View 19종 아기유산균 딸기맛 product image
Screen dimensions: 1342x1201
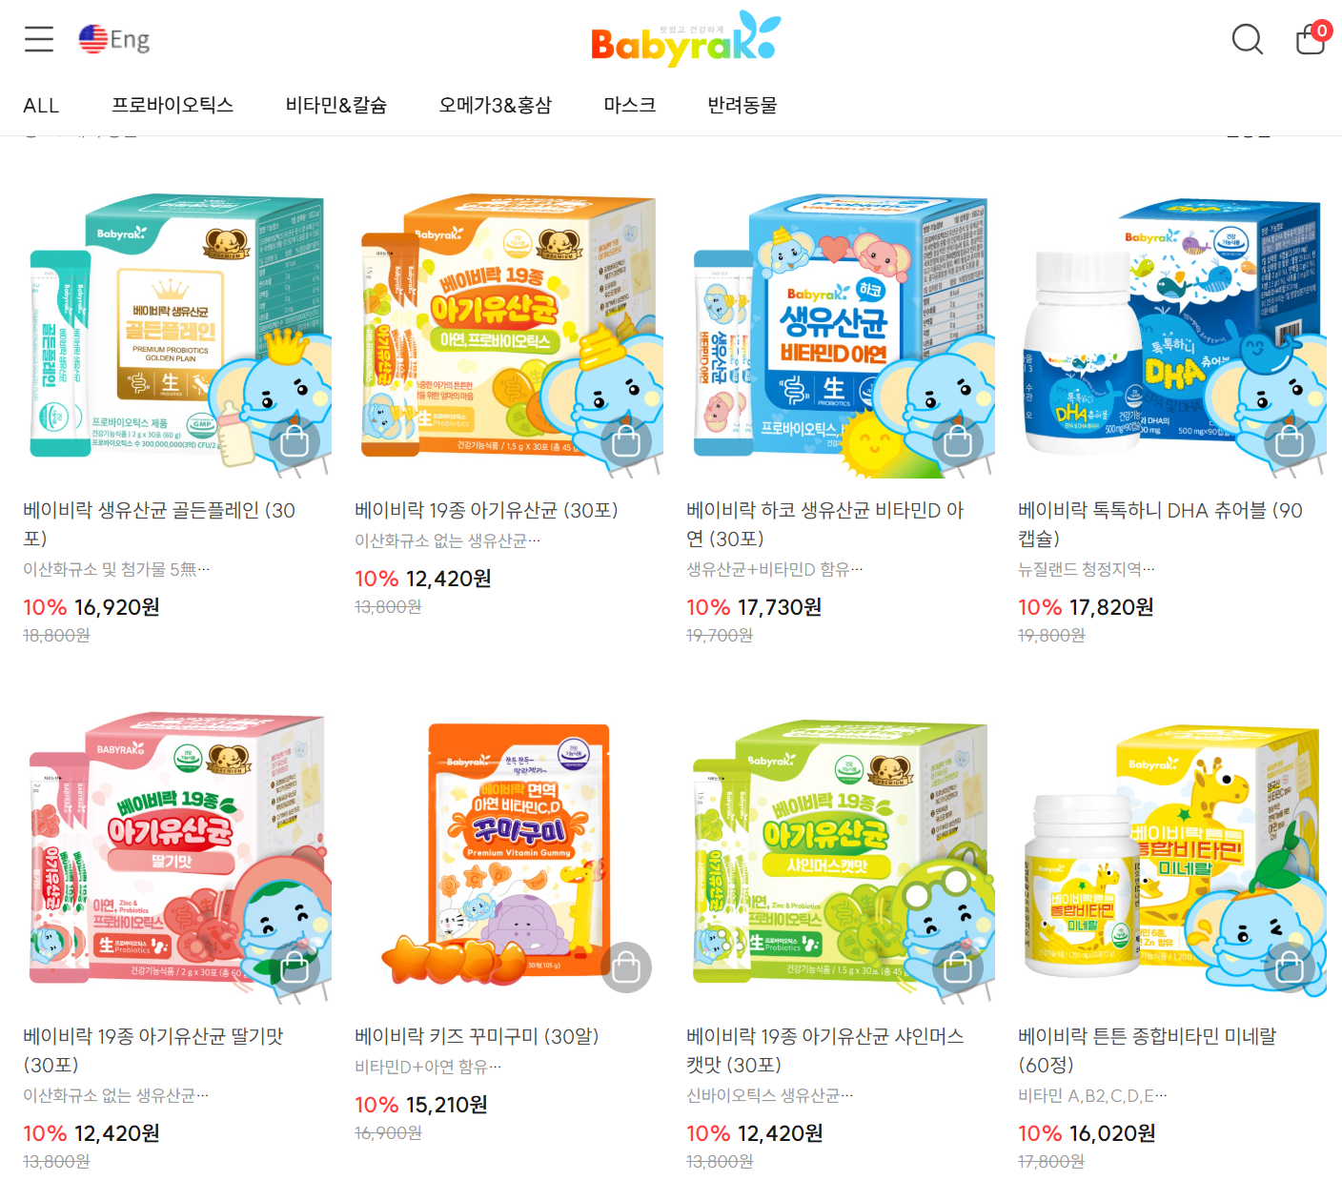(x=177, y=856)
